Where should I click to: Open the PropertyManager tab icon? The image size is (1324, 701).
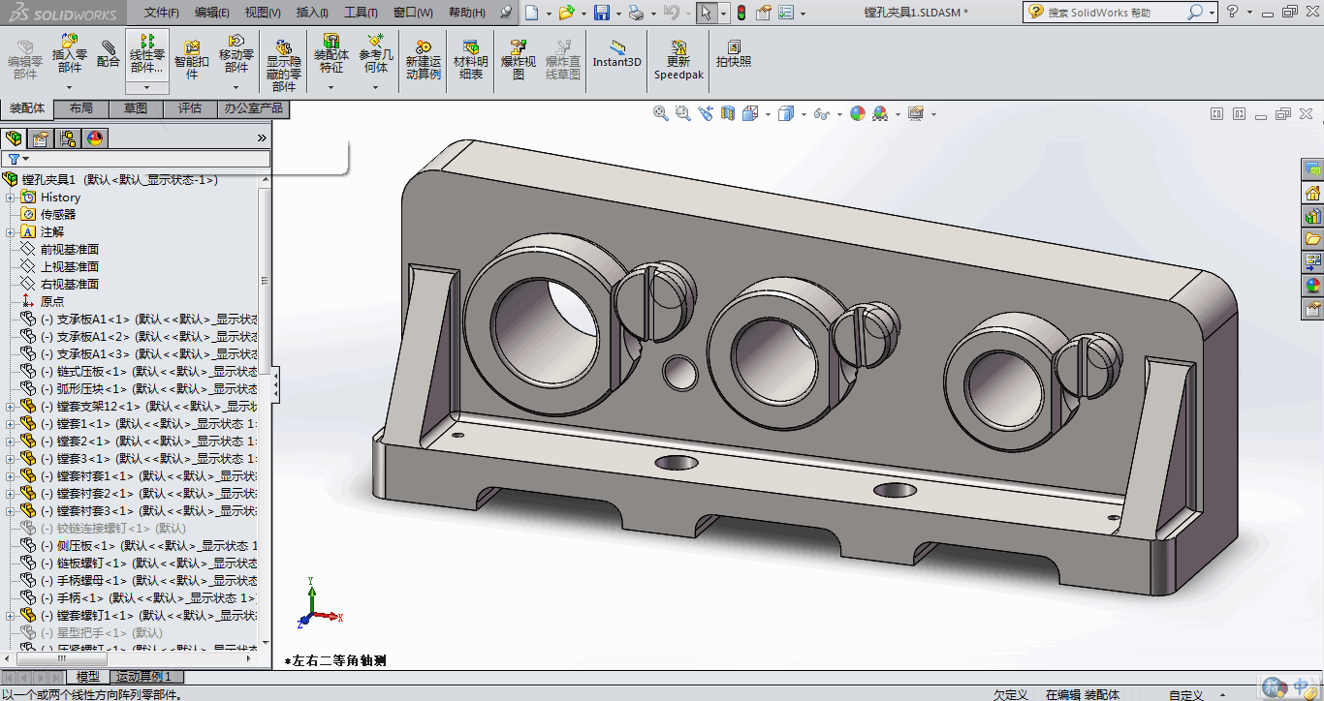pyautogui.click(x=41, y=138)
